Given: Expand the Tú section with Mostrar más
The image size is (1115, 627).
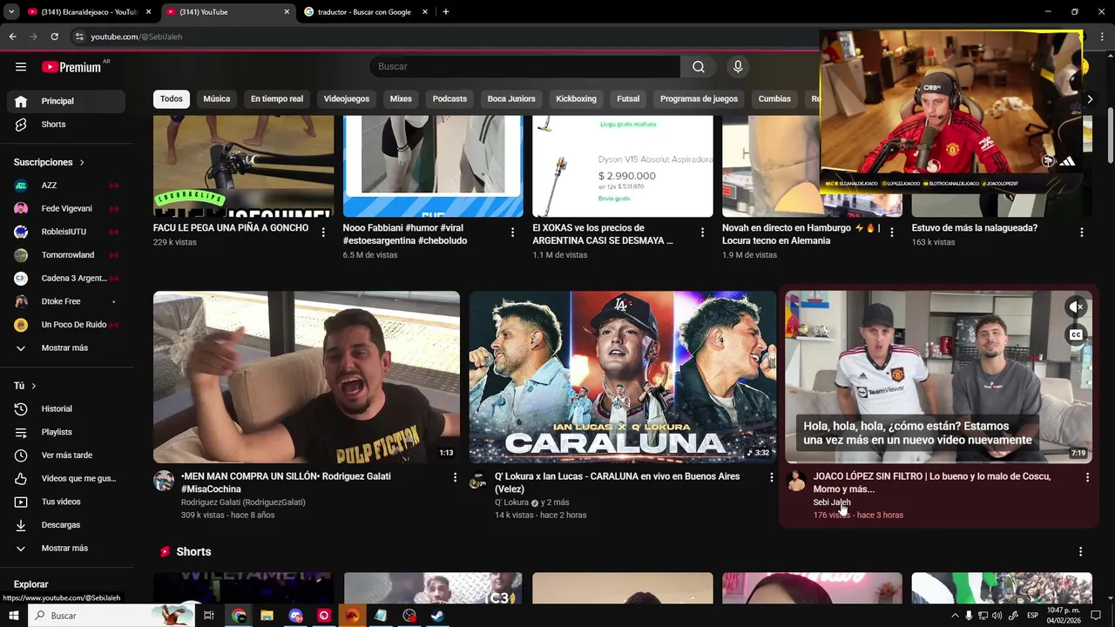Looking at the screenshot, I should (66, 549).
